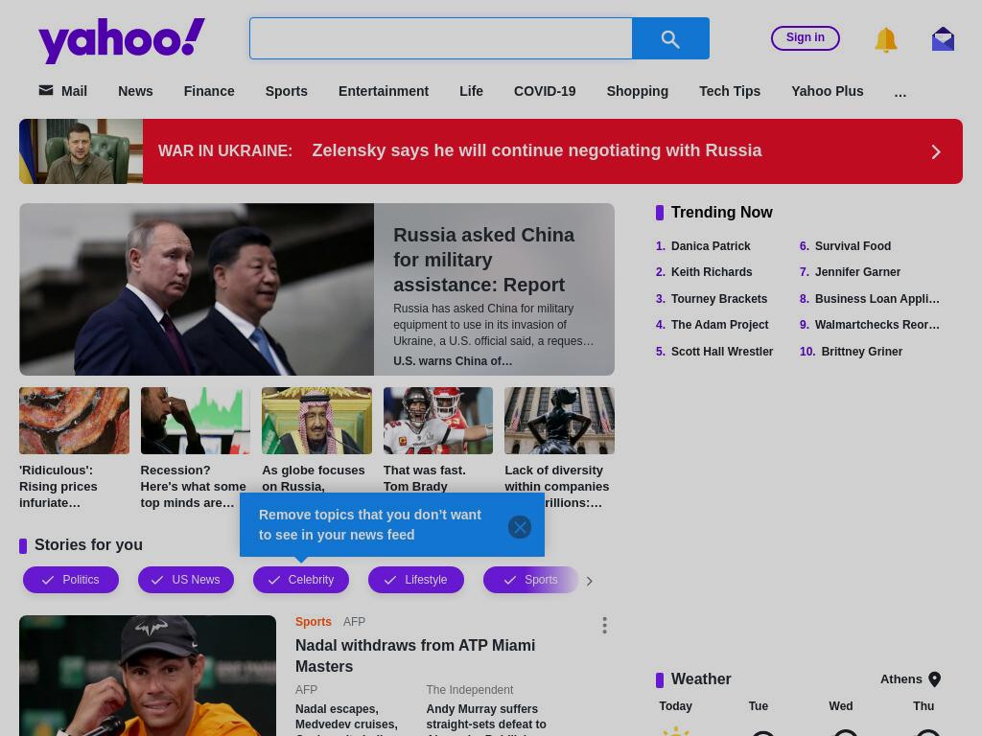This screenshot has width=982, height=736.
Task: Open the Tom Brady story thumbnail
Action: click(437, 421)
